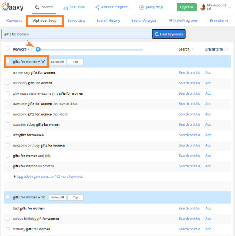
Task: Click help icon beside Brainstorm column header
Action: [x=226, y=49]
